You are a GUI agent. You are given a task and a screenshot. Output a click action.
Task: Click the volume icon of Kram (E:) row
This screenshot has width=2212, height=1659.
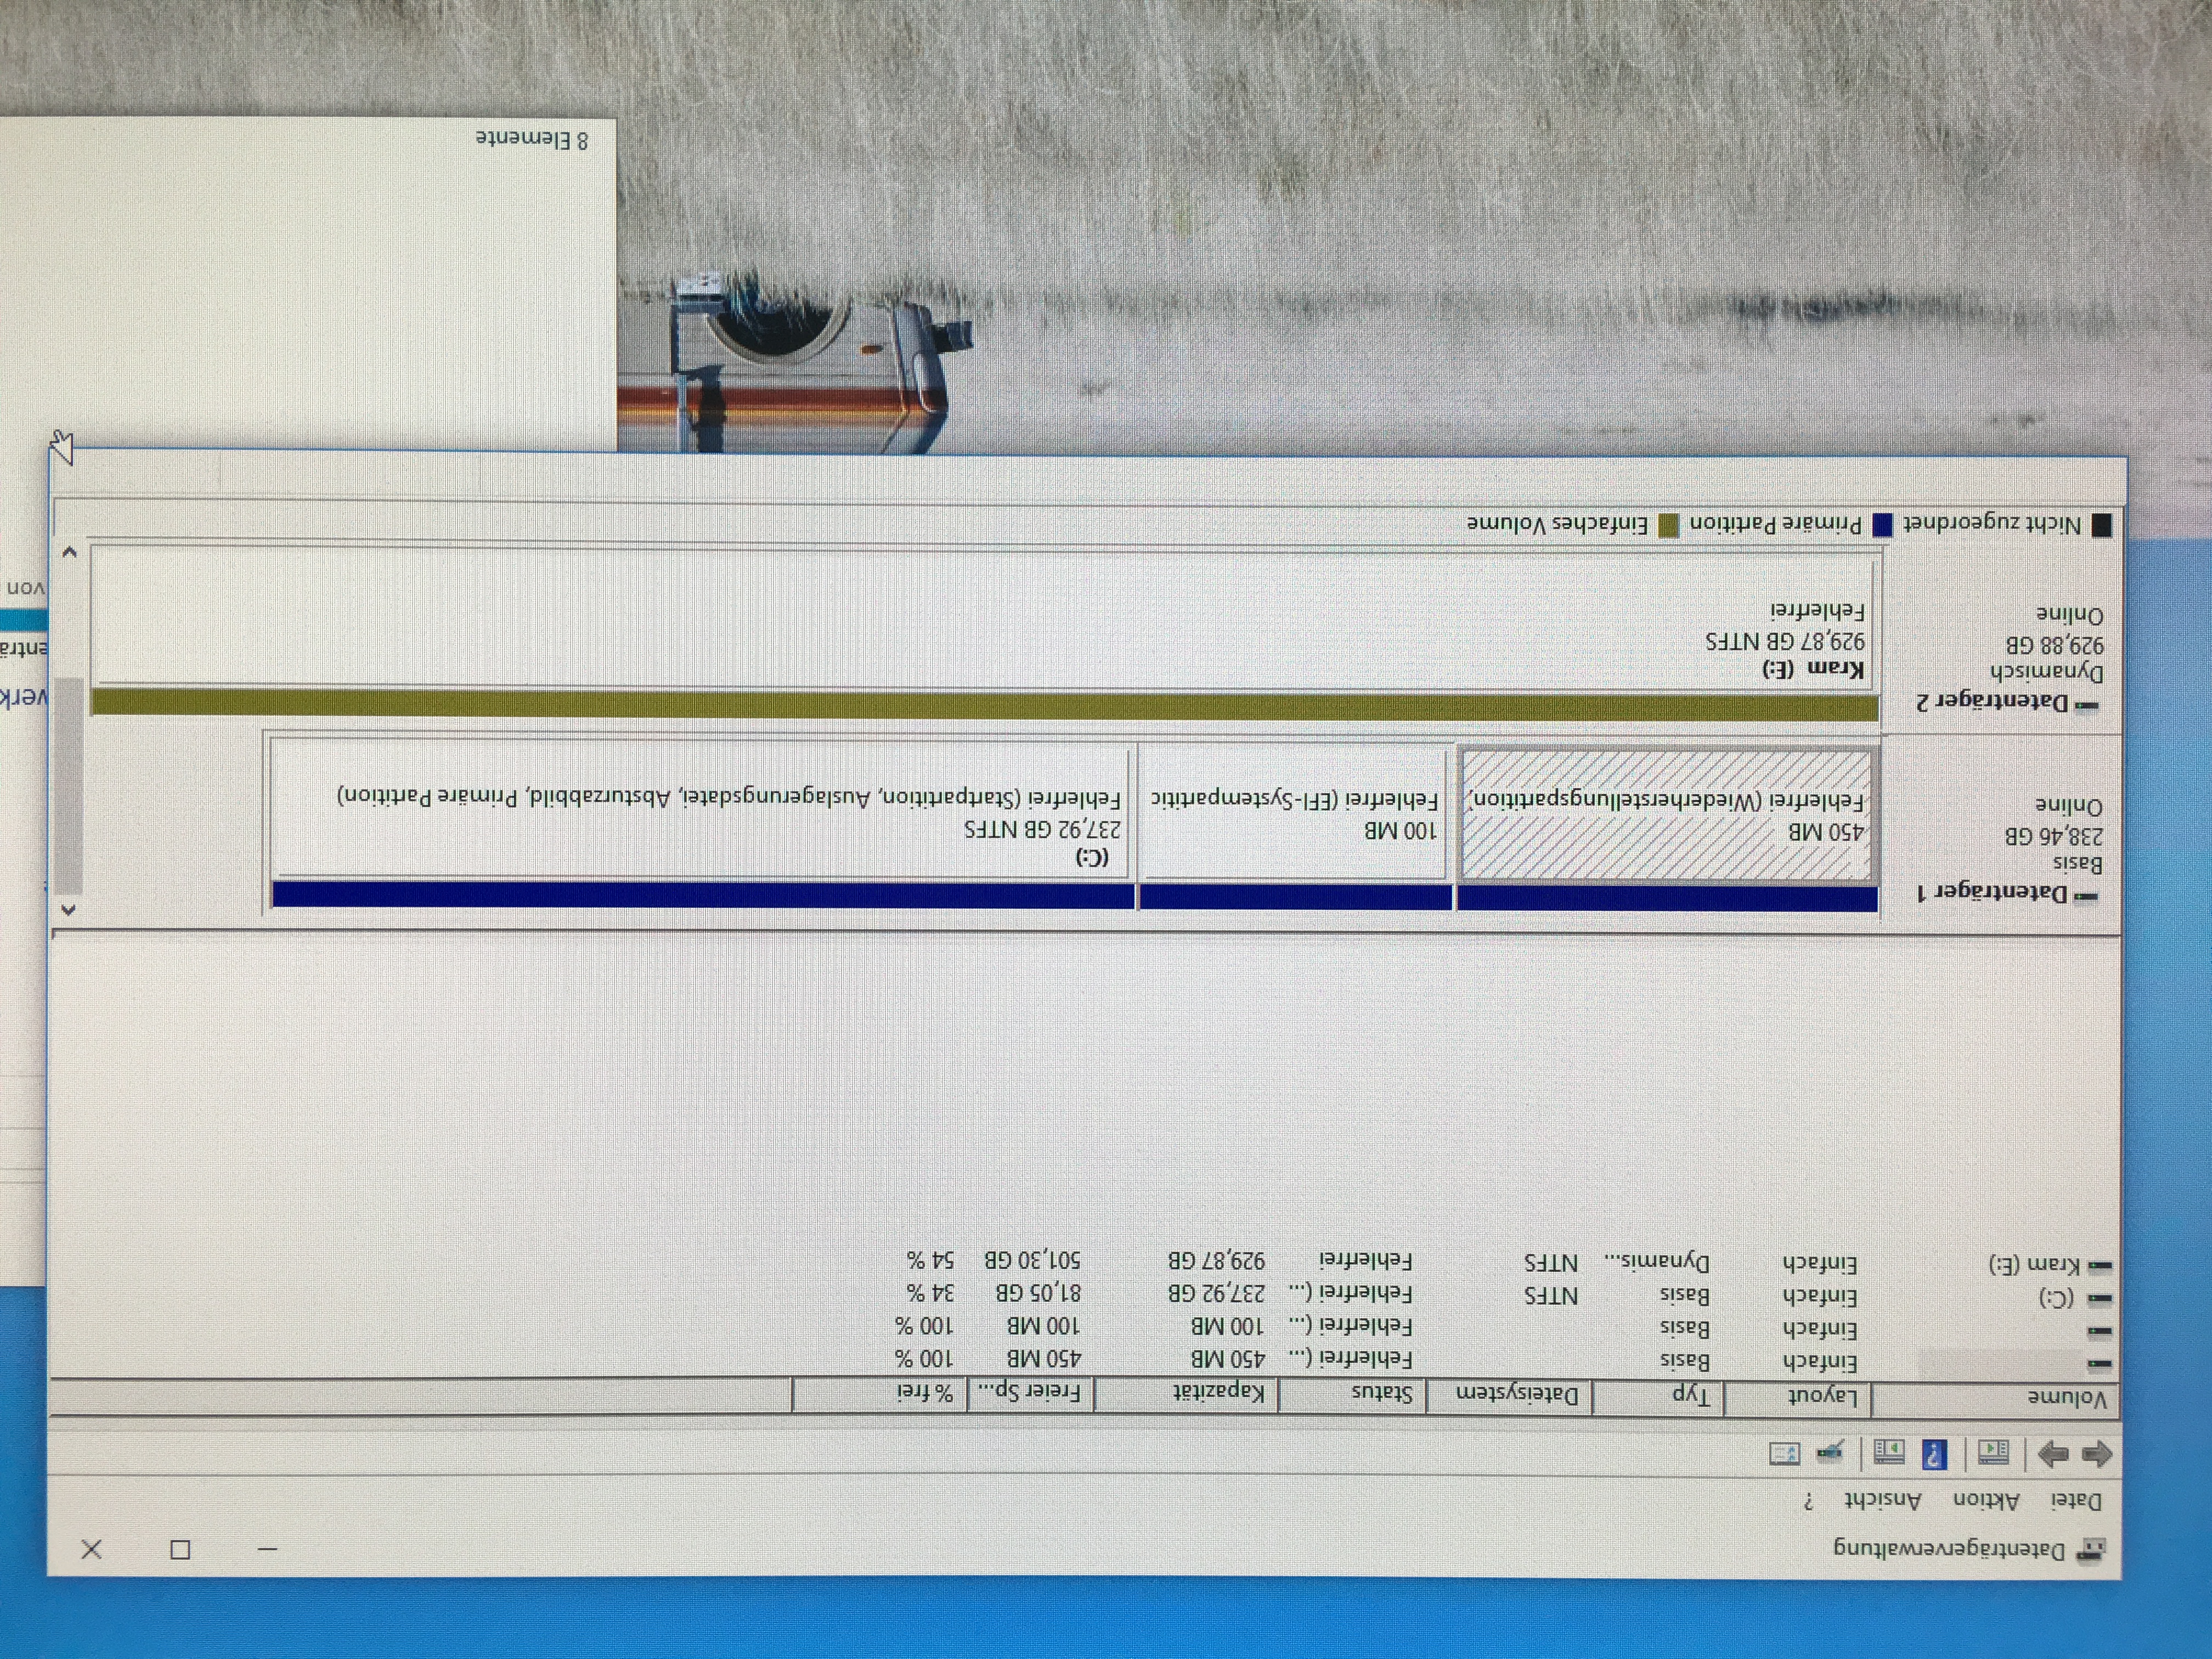2099,1266
